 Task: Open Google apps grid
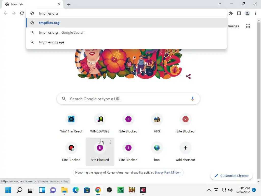click(248, 26)
